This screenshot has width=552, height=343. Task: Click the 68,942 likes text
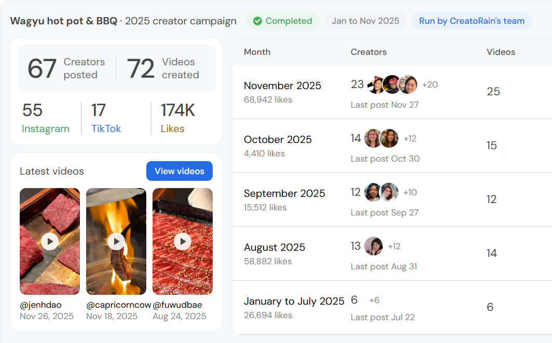pos(268,100)
